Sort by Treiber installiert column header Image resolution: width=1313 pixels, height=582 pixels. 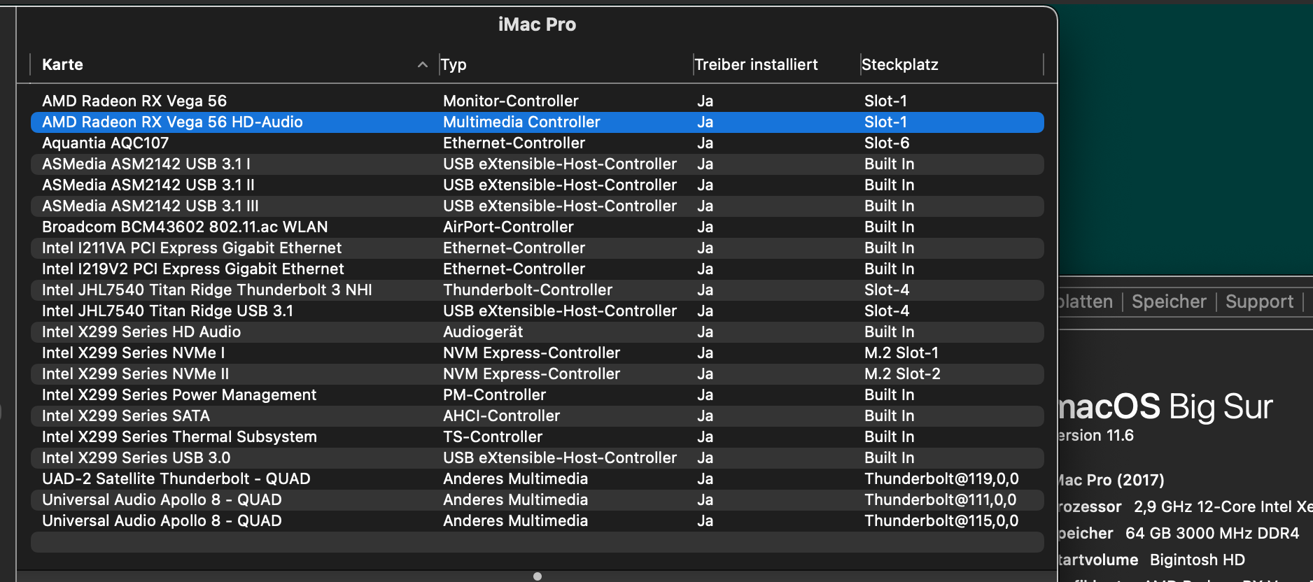pos(756,64)
